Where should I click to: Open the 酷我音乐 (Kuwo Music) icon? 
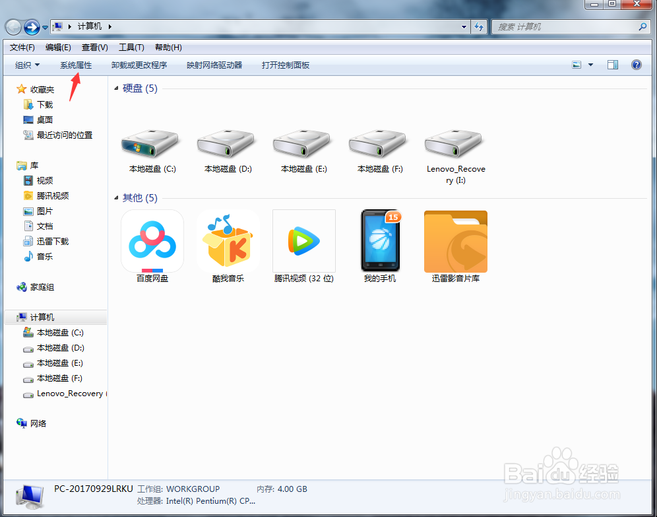click(228, 241)
